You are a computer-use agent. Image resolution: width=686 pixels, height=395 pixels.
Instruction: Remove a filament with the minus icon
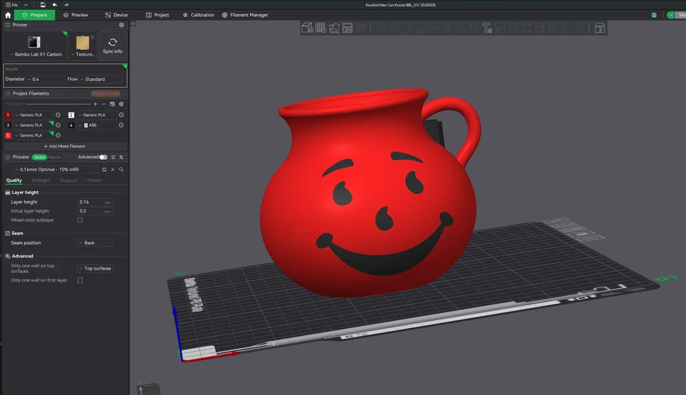point(104,104)
